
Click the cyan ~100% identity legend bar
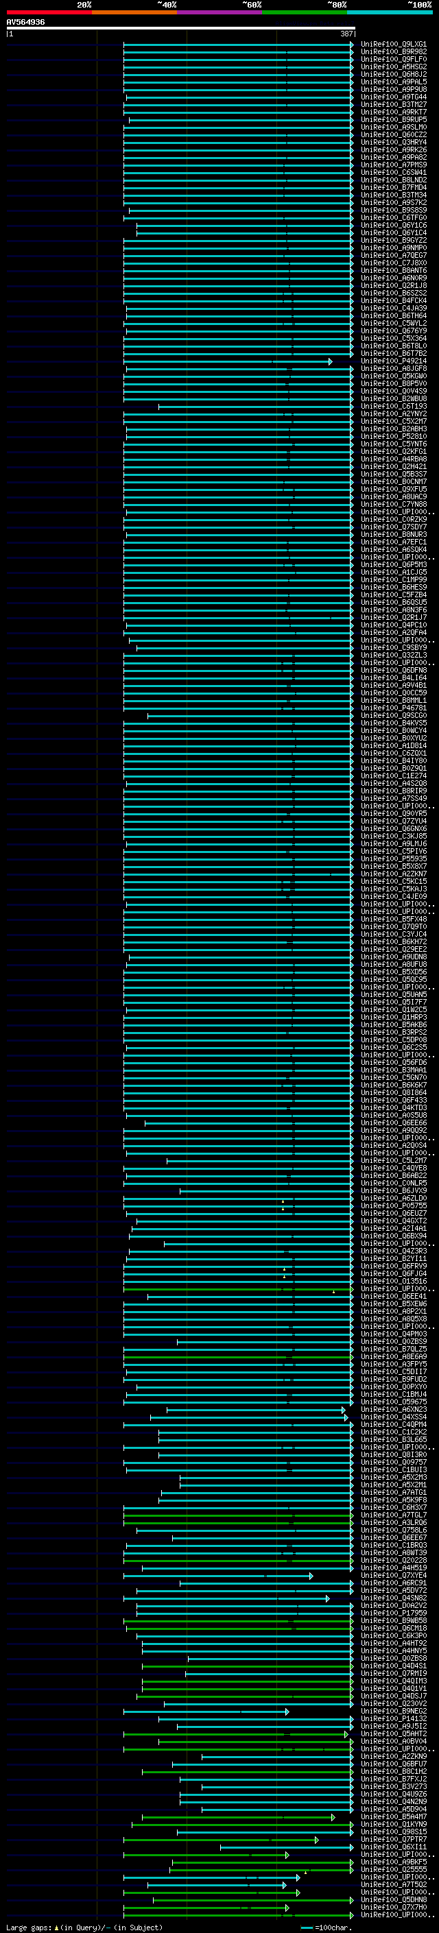pyautogui.click(x=390, y=12)
